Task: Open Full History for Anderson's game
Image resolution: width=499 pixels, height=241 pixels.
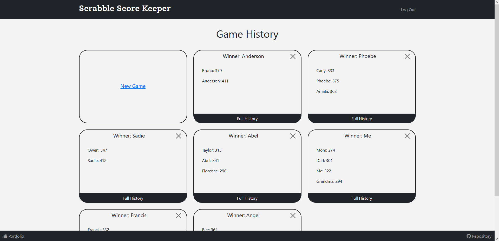Action: [x=247, y=119]
